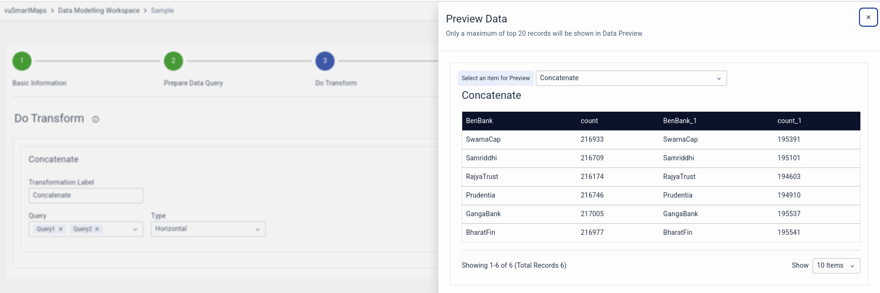
Task: Open the Horizontal type dropdown
Action: pyautogui.click(x=208, y=229)
